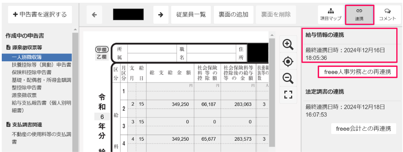The height and width of the screenshot is (152, 403).
Task: Click month 4 social insurance 65,677 cell
Action: pyautogui.click(x=207, y=139)
